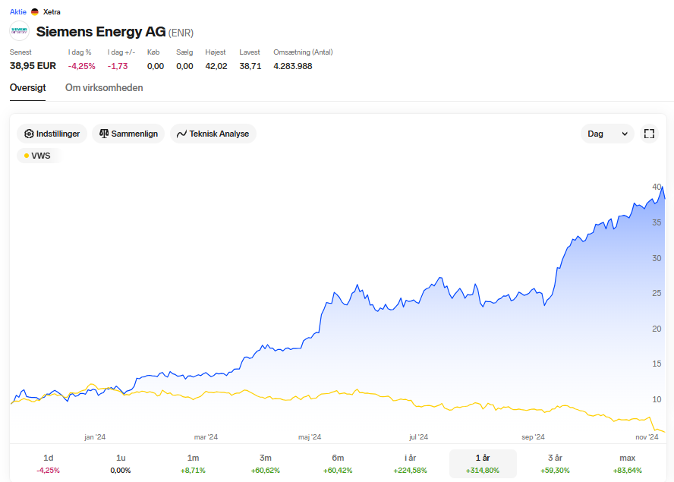Open chart fullscreen with the expand icon
The image size is (674, 482).
click(649, 134)
